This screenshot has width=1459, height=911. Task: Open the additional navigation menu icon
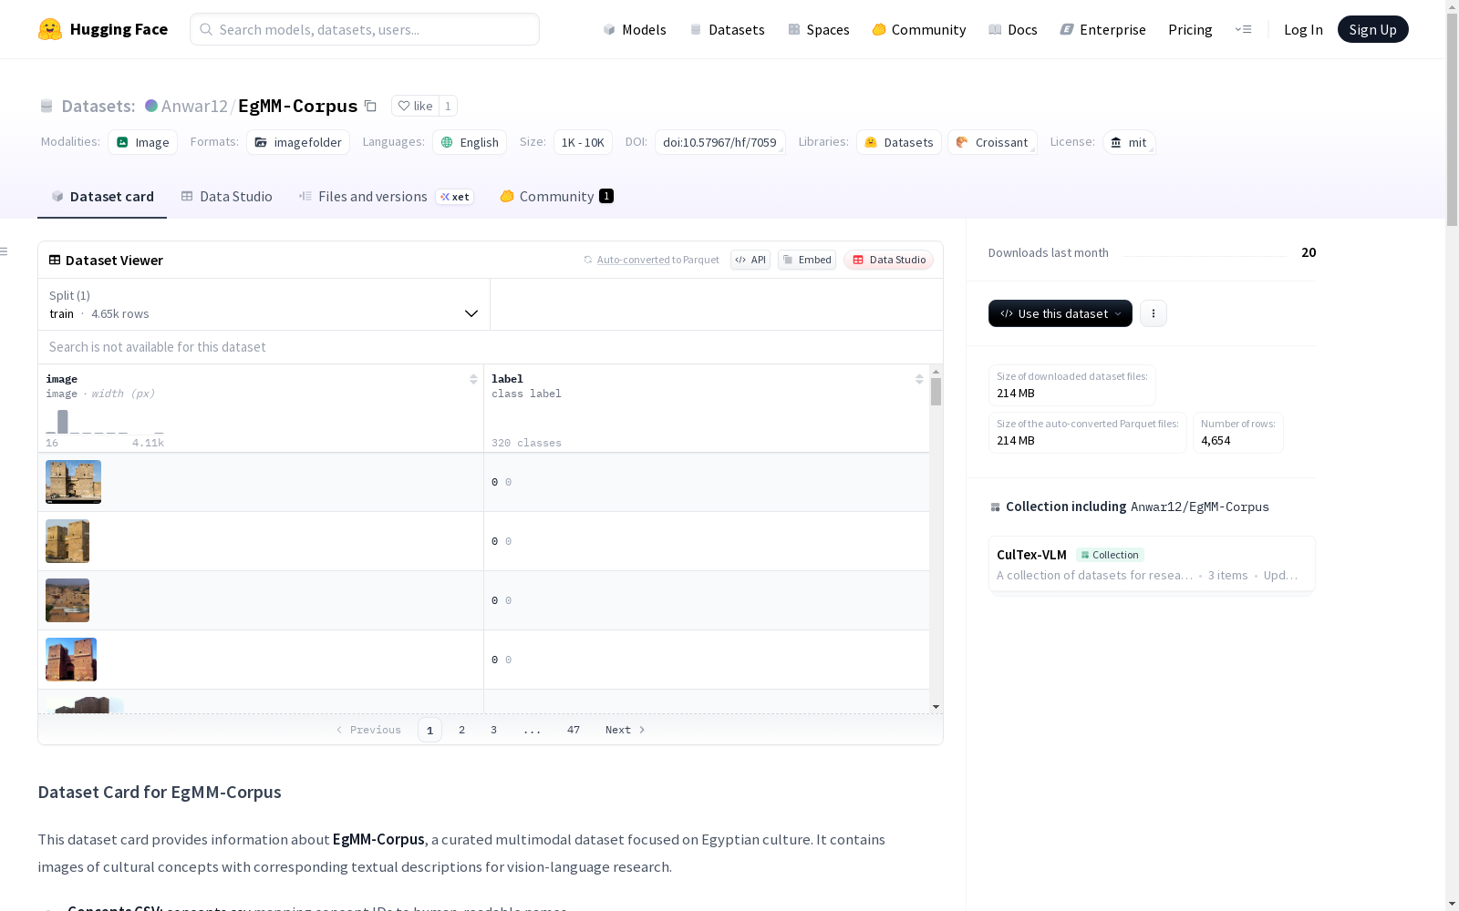tap(1243, 29)
